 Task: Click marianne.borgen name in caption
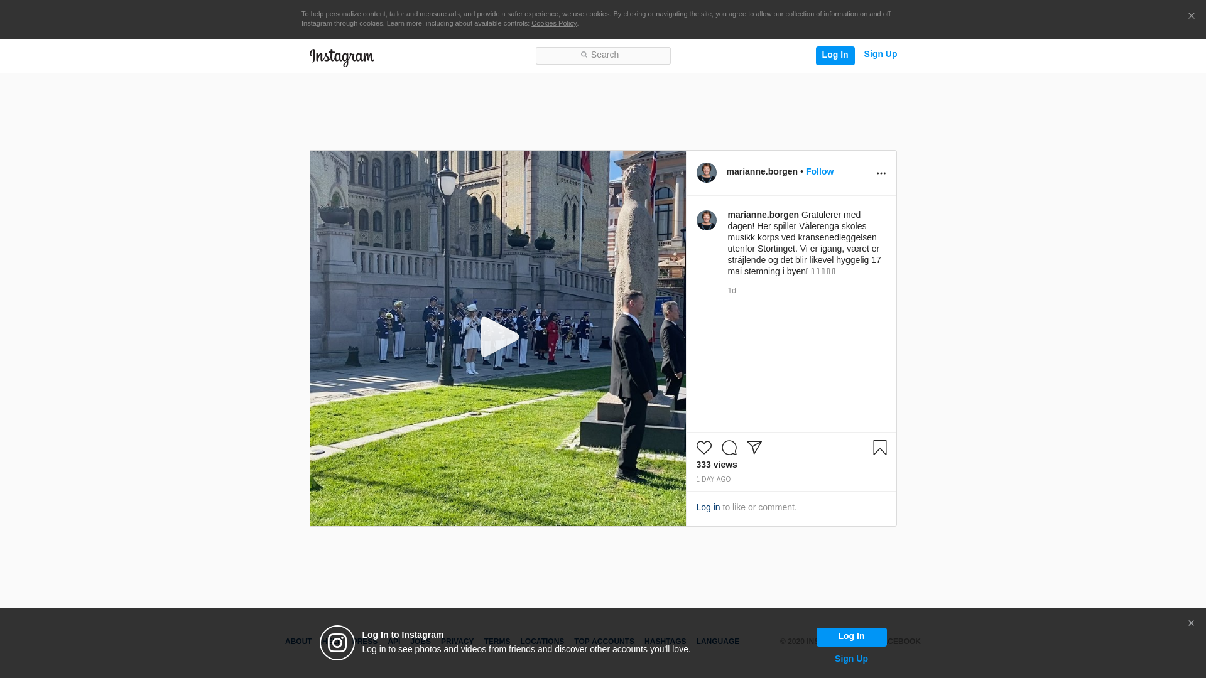[x=763, y=215]
